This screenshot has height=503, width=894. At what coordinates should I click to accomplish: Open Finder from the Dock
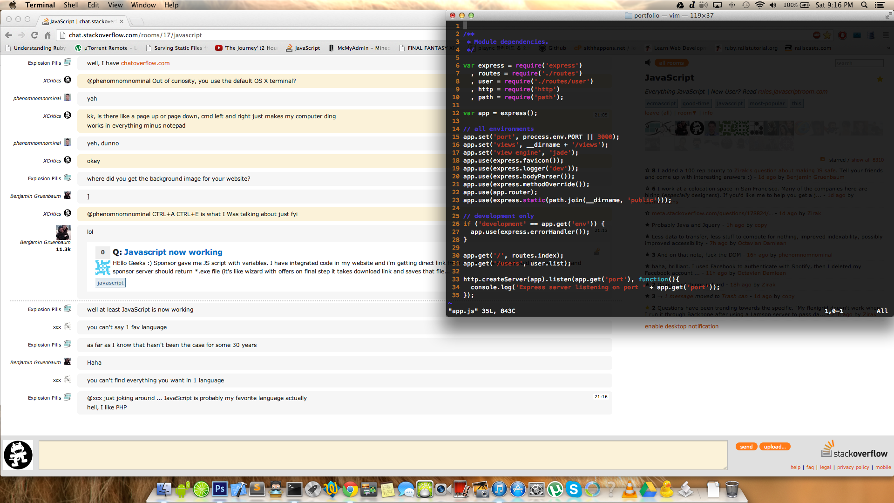pos(164,489)
